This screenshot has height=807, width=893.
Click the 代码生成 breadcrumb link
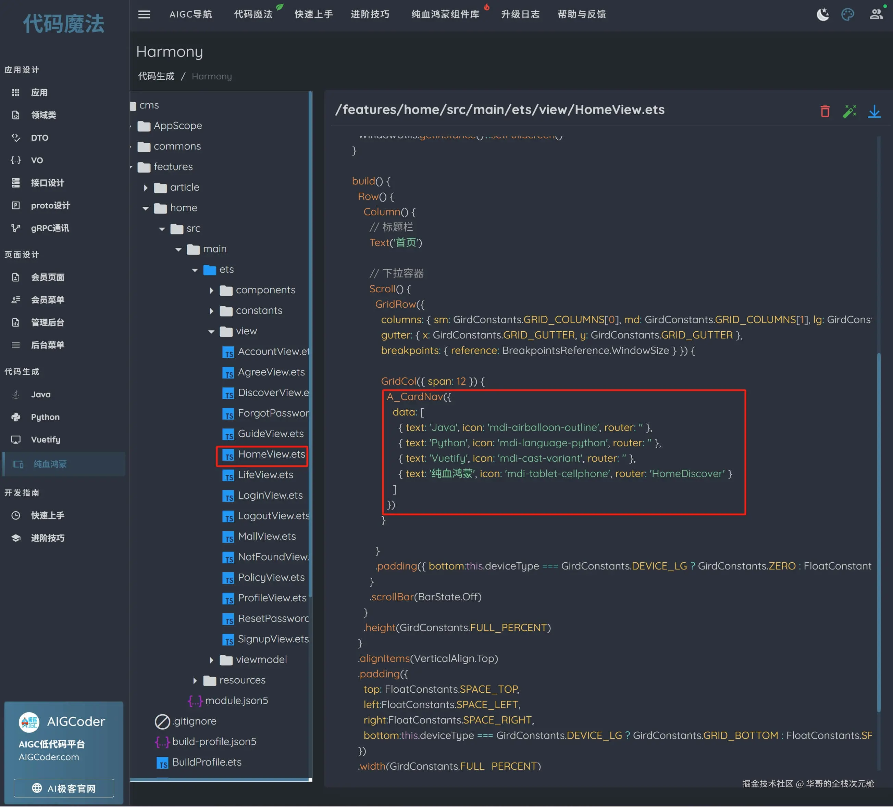point(156,76)
